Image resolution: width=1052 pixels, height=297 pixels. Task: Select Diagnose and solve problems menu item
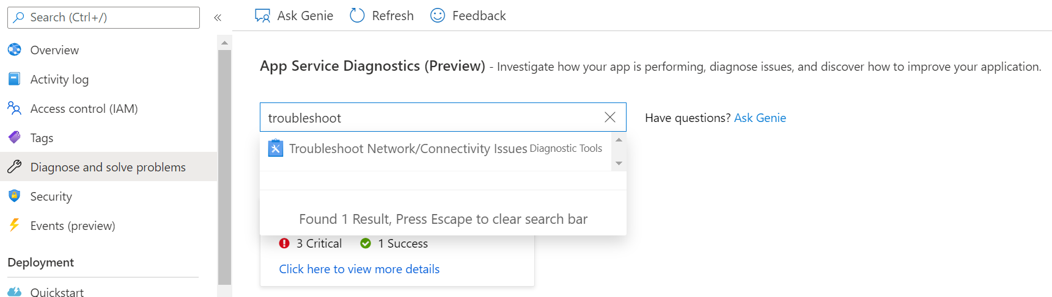(x=108, y=167)
